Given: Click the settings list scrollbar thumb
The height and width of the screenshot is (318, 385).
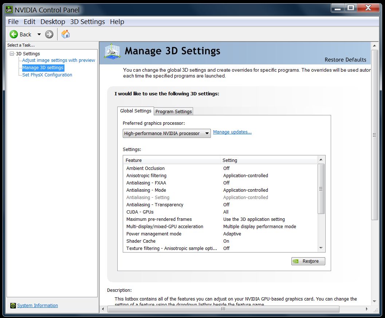Looking at the screenshot, I should pyautogui.click(x=321, y=189).
